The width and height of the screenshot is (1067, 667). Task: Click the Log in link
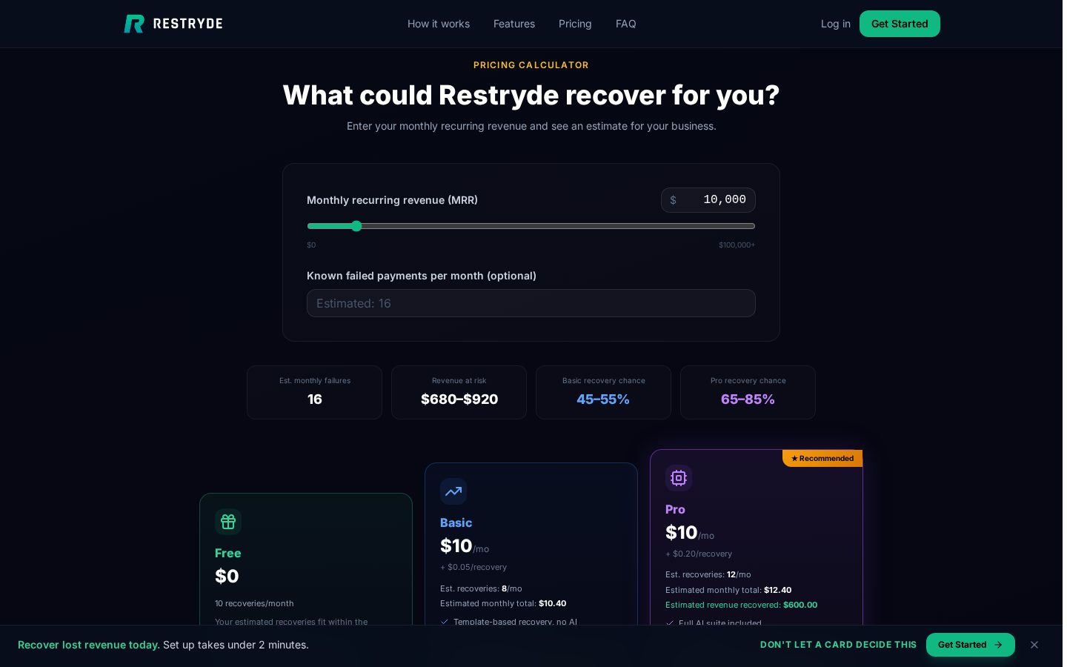(x=836, y=24)
